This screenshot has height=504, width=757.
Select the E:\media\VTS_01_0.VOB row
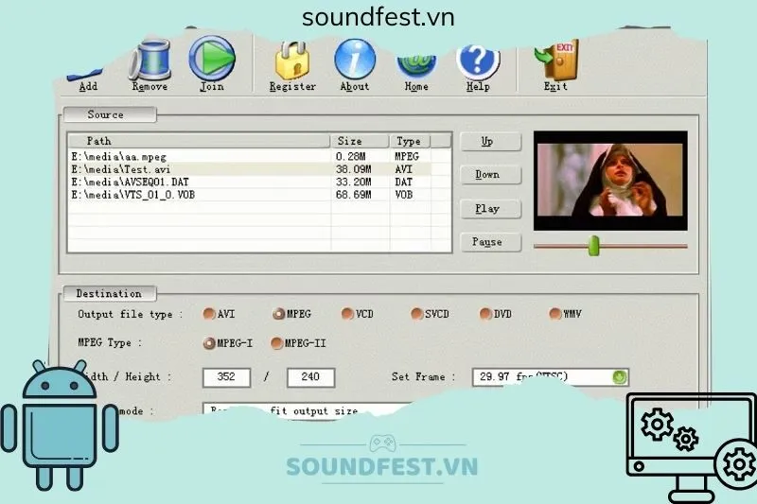pos(250,195)
